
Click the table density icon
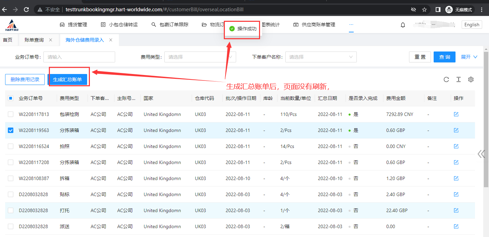coord(458,79)
